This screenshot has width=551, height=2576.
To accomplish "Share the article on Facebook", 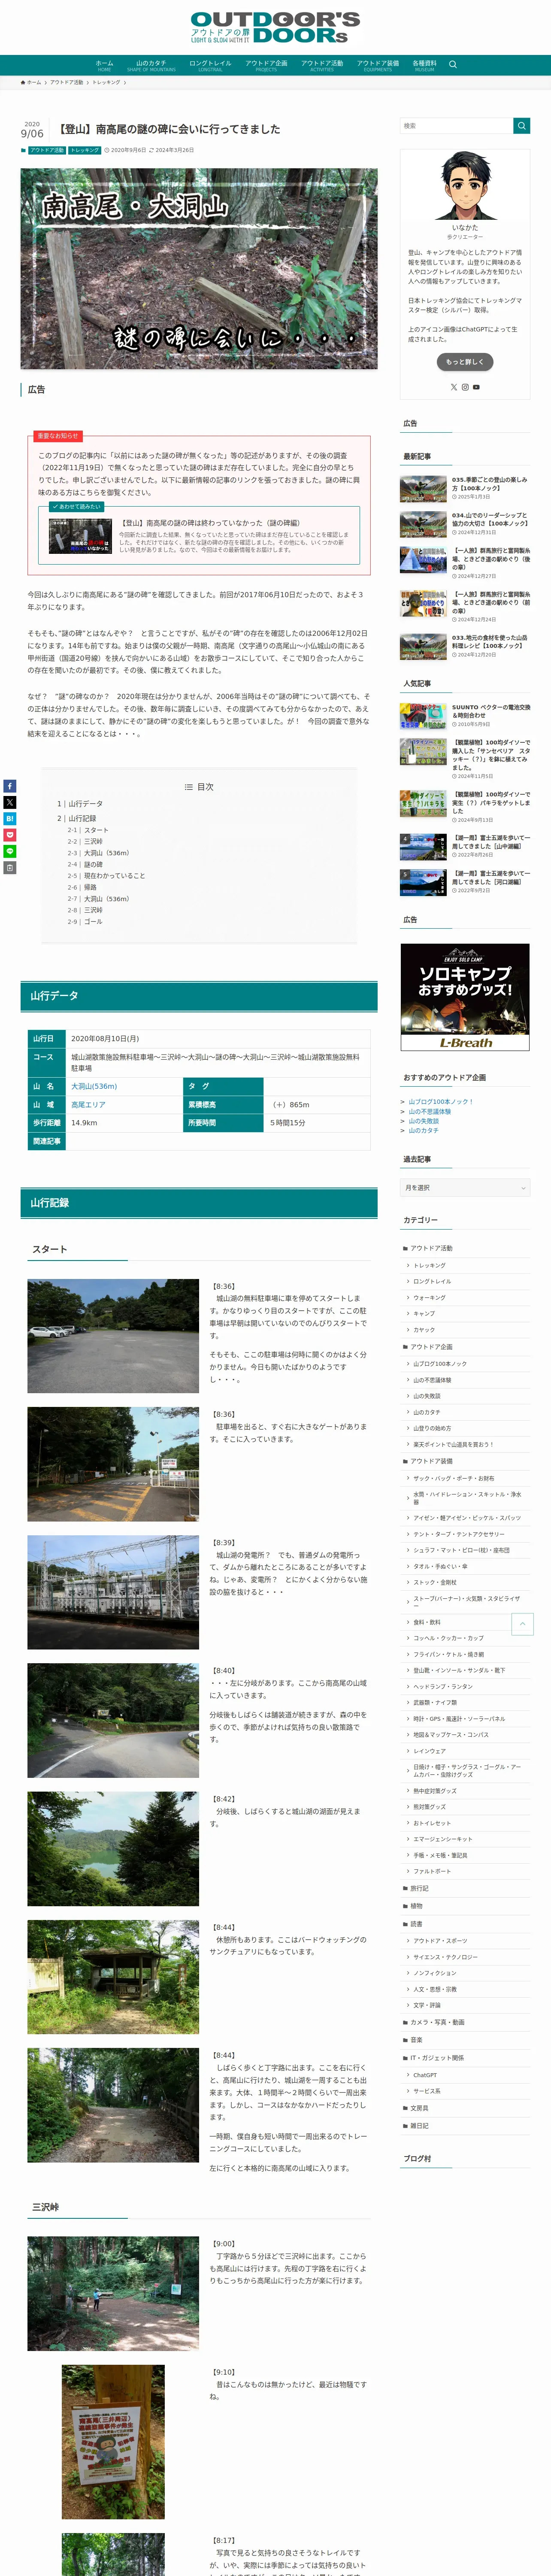I will 10,786.
